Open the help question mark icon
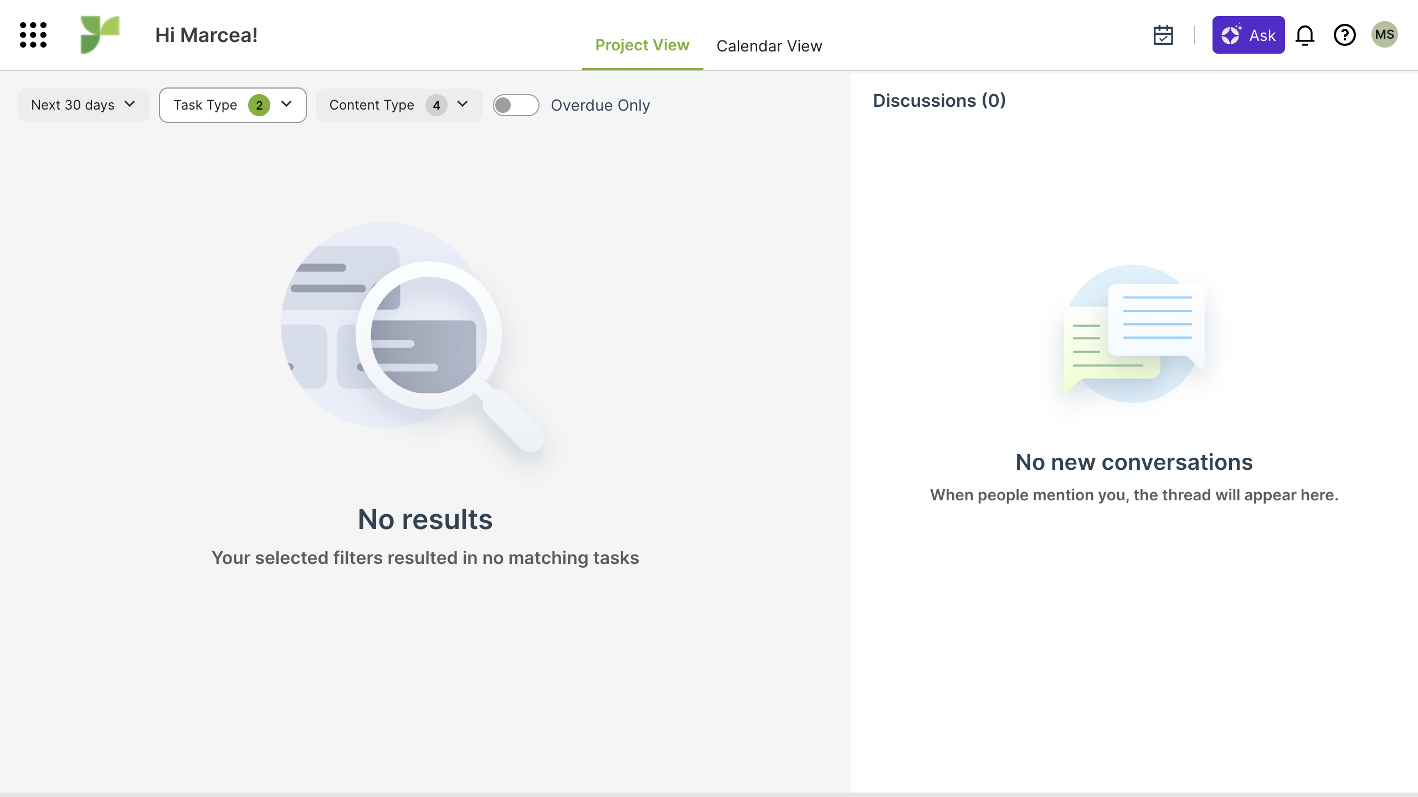The height and width of the screenshot is (797, 1418). (x=1344, y=35)
